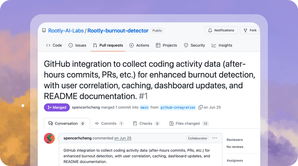Screen dimensions: 298x166
Task: Open the Rootly-burnout-detector repository link
Action: coord(118,31)
